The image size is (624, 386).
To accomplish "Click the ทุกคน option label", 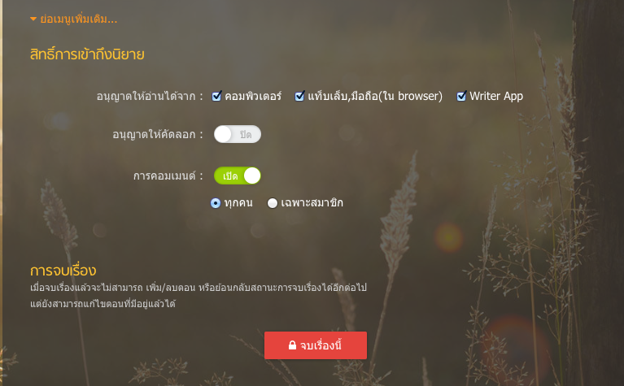I will click(238, 202).
